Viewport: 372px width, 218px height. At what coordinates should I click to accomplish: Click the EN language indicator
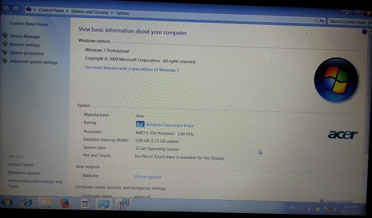click(292, 207)
